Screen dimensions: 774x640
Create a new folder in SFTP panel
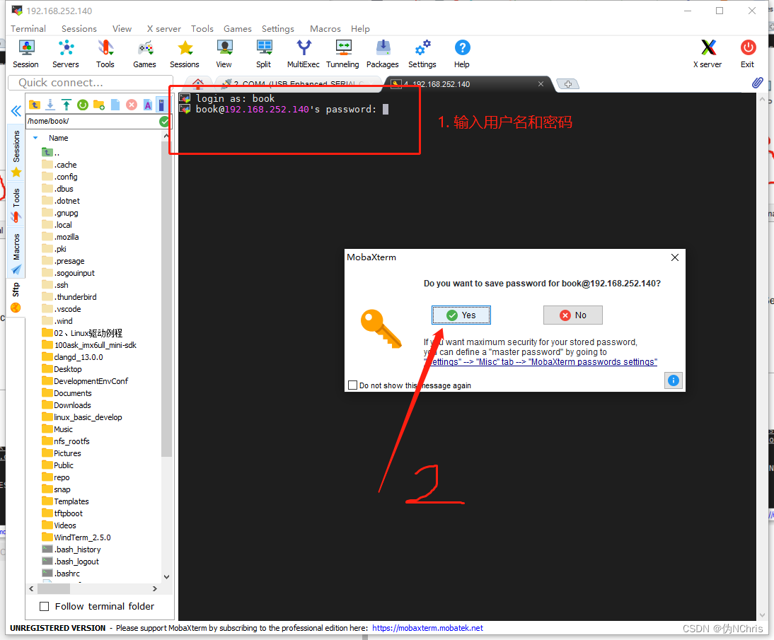[x=99, y=105]
